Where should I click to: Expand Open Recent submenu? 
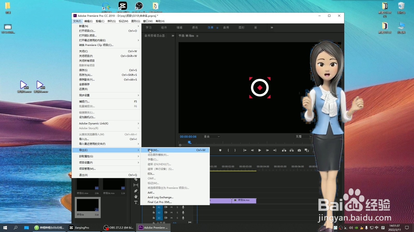click(x=107, y=40)
